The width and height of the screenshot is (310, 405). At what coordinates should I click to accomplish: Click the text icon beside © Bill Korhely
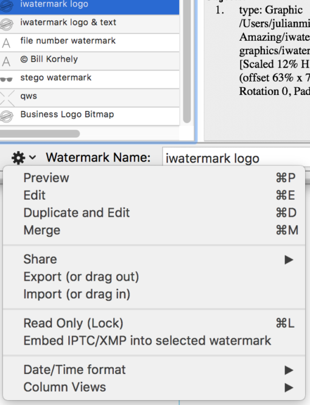coord(6,62)
